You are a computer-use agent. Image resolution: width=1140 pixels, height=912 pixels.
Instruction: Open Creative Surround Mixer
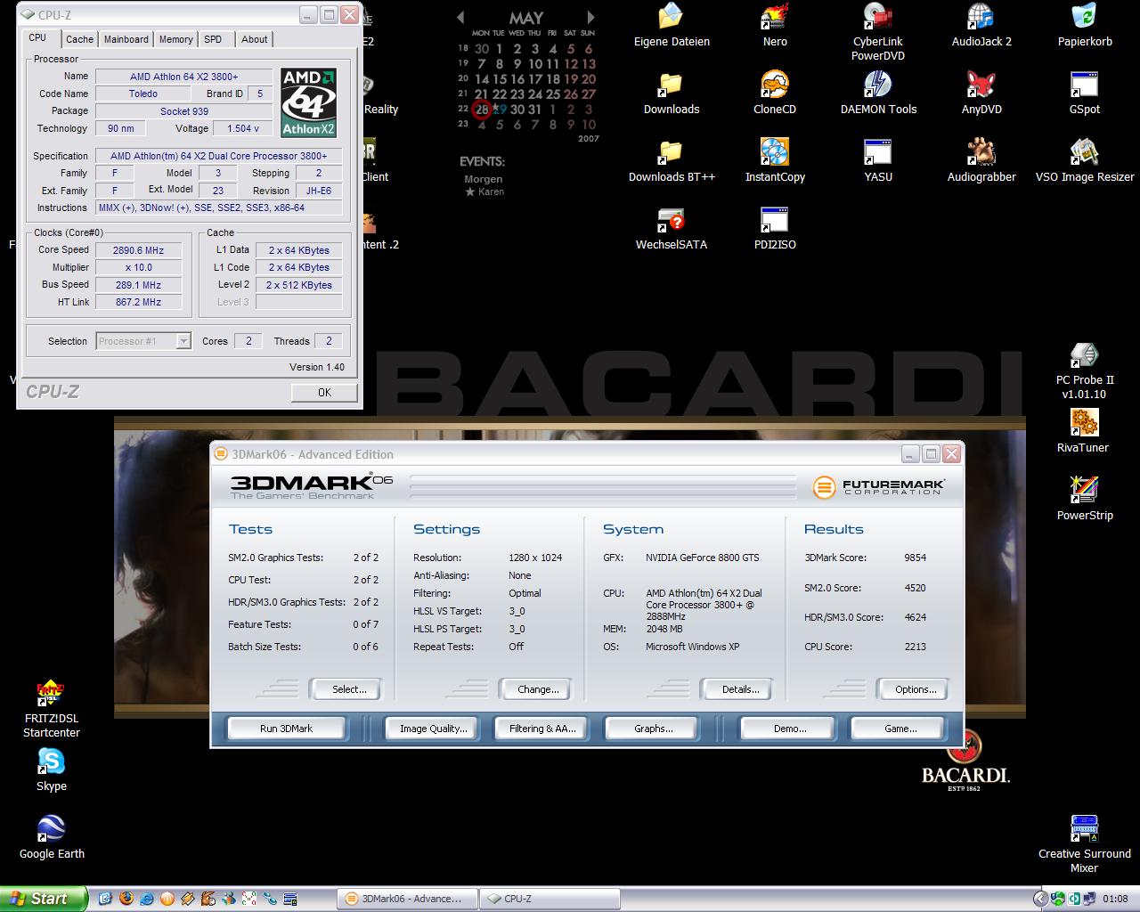pyautogui.click(x=1085, y=844)
